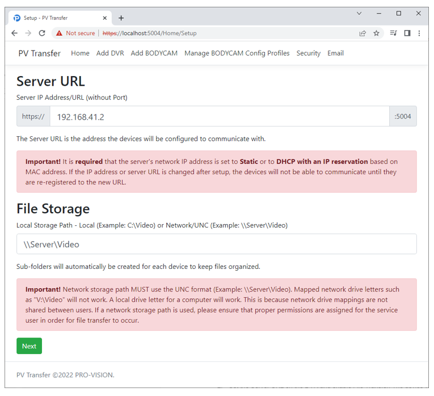Click the server IP address input field

pyautogui.click(x=220, y=116)
